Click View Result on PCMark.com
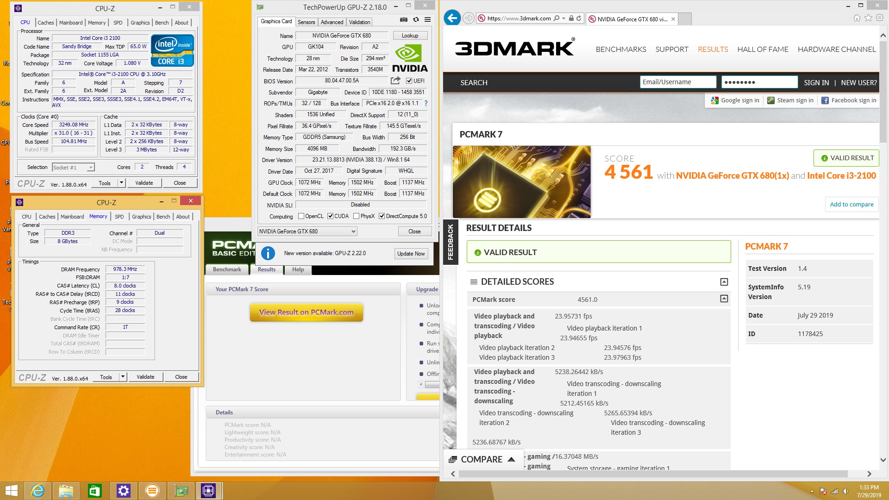 [307, 312]
